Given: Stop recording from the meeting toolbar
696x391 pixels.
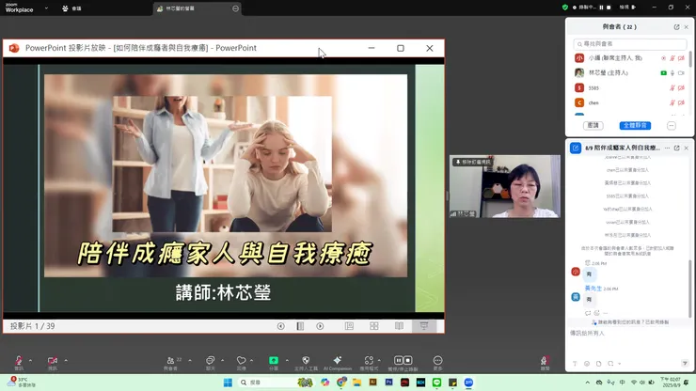Looking at the screenshot, I should pos(407,360).
